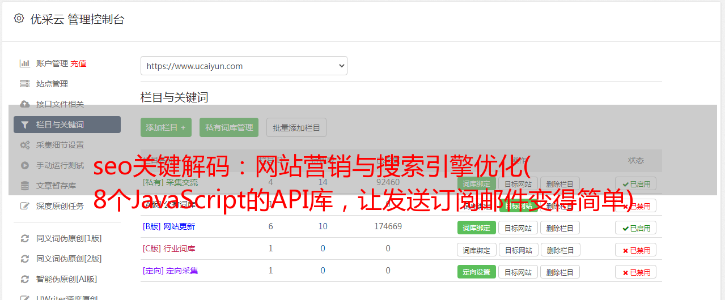Click 词库绑定 for 网站更新 row
725x300 pixels.
pos(477,228)
